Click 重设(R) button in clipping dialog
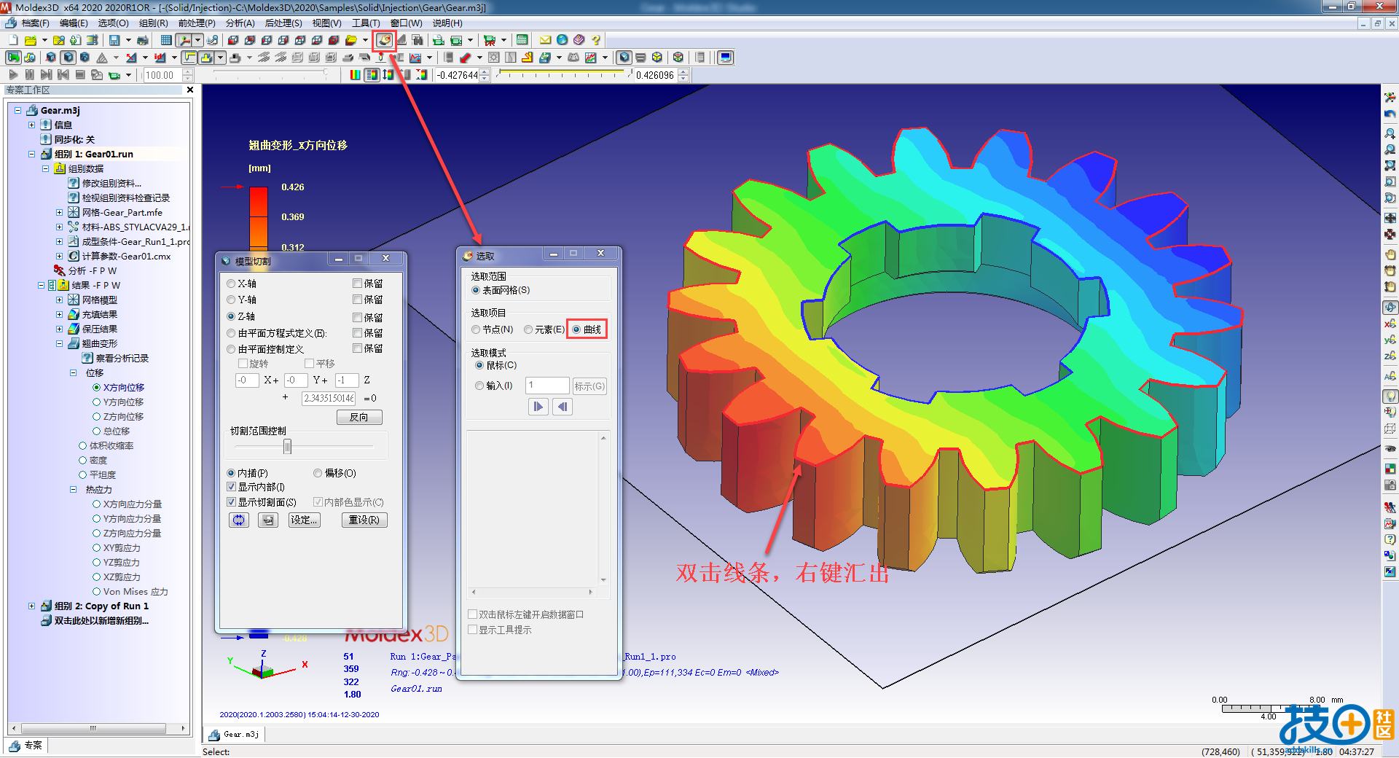Image resolution: width=1399 pixels, height=758 pixels. coord(364,520)
